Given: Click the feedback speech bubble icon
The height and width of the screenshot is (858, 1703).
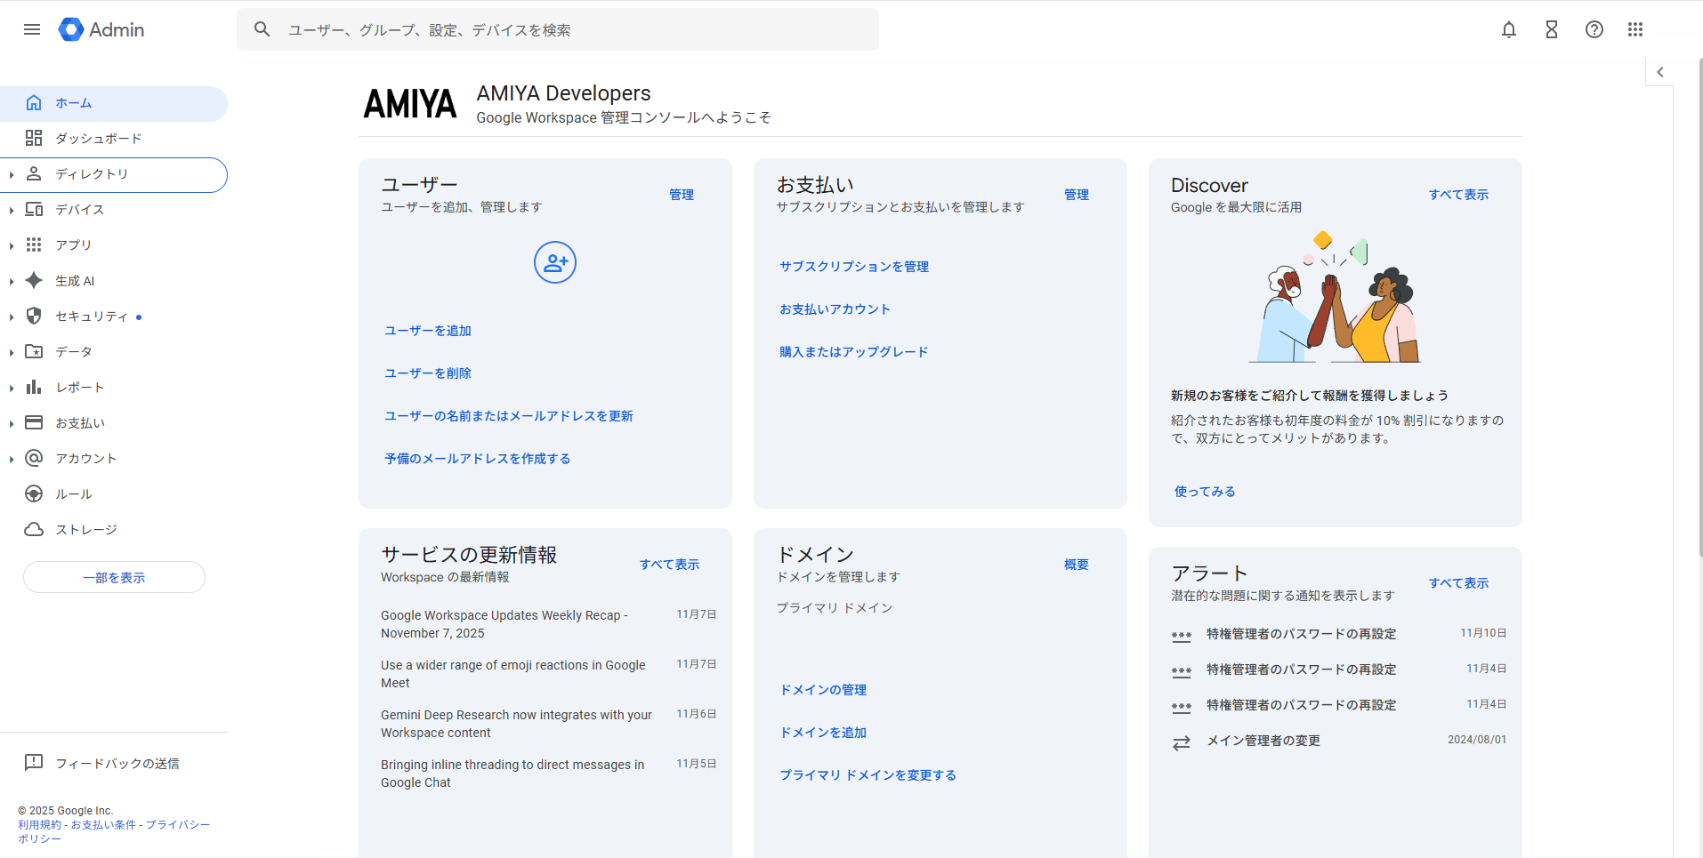Looking at the screenshot, I should (34, 763).
